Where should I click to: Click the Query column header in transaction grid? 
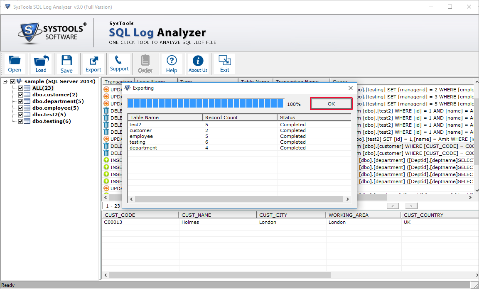click(402, 81)
